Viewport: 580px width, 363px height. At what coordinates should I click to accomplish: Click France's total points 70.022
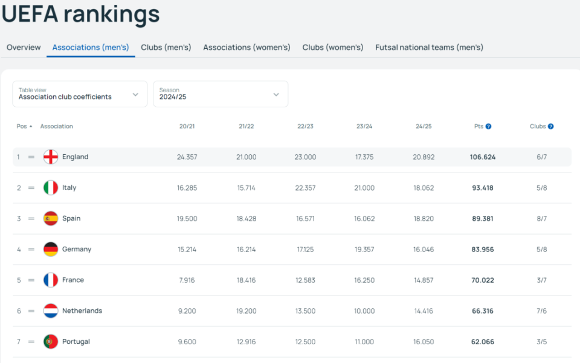(x=483, y=280)
